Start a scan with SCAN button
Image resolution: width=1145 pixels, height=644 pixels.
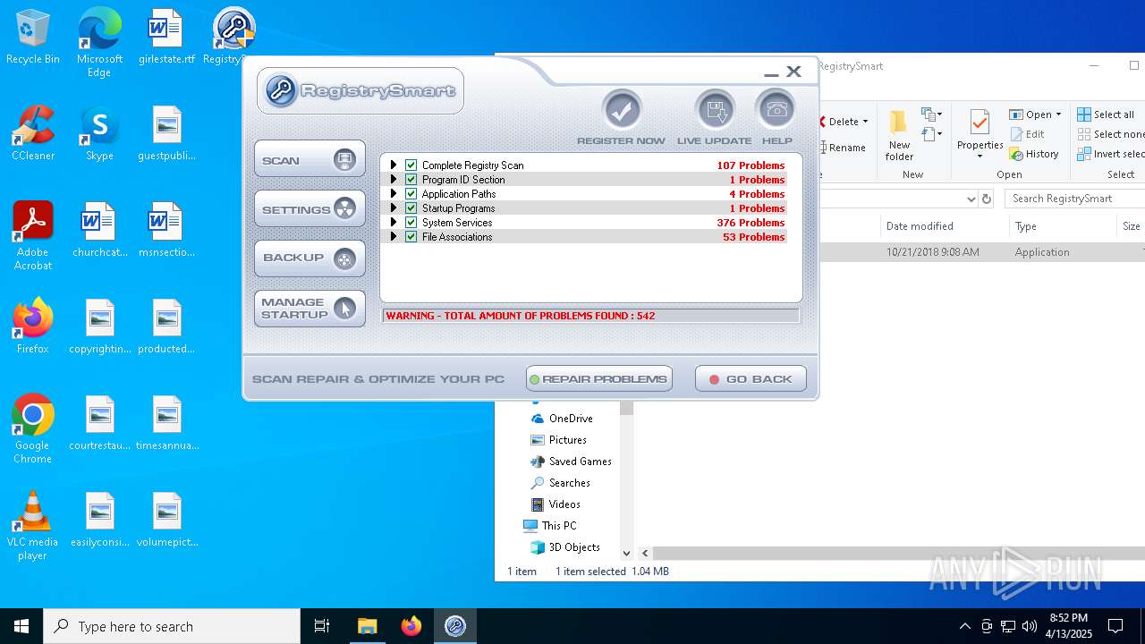[310, 160]
